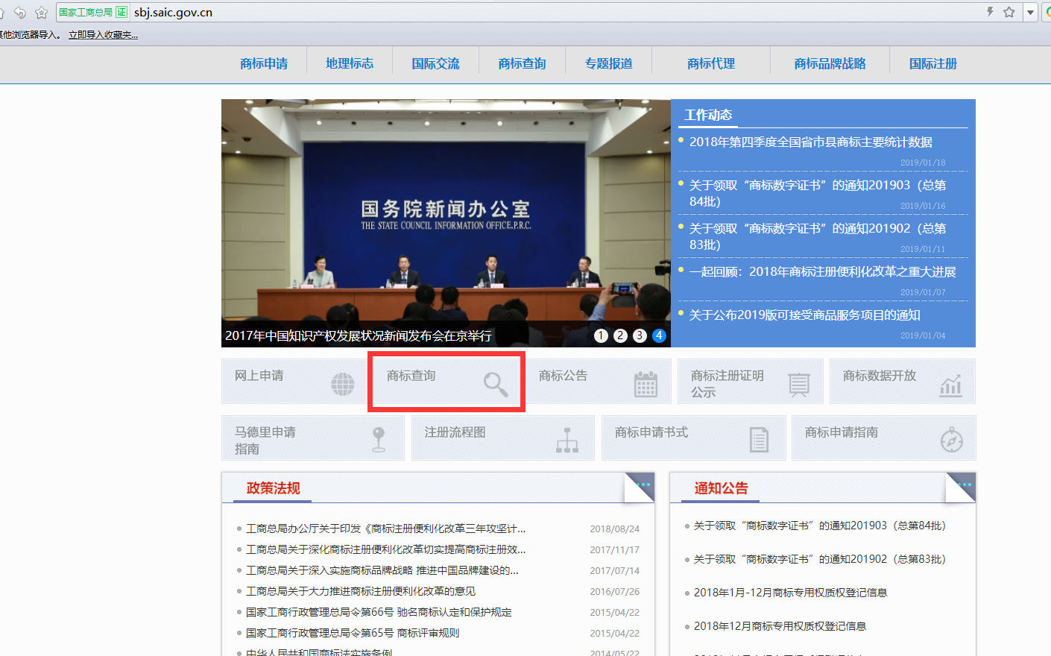This screenshot has height=656, width=1051.
Task: Show carousel slide 3
Action: coord(640,335)
